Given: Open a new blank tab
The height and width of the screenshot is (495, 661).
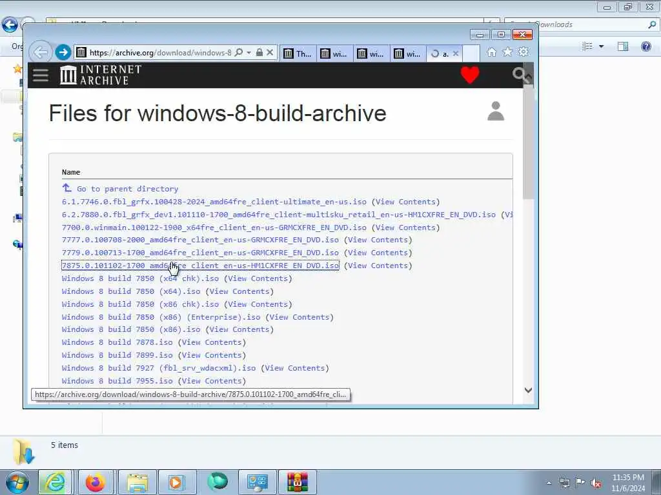Looking at the screenshot, I should 471,53.
